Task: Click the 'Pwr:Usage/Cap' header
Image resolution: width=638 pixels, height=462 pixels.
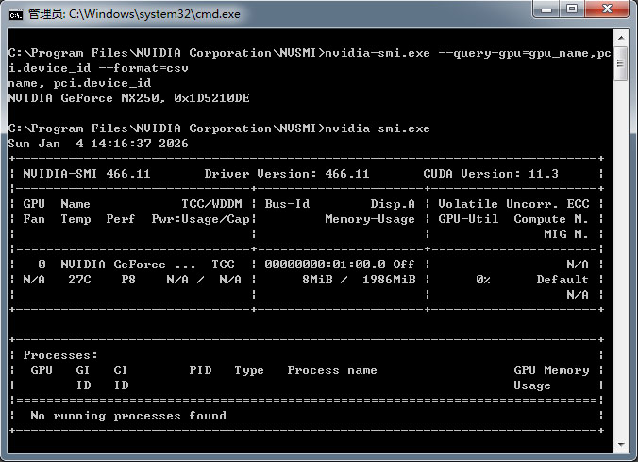Action: pyautogui.click(x=201, y=219)
